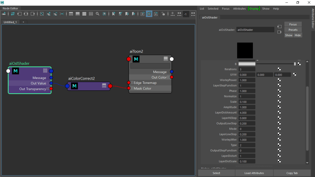This screenshot has width=315, height=177.
Task: Click the lock icon in Node Editor toolbar
Action: click(163, 14)
